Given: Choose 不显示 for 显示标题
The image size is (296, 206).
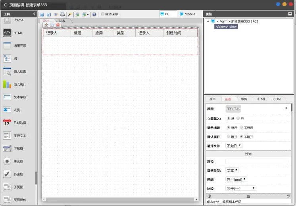Looking at the screenshot, I should tap(241, 127).
